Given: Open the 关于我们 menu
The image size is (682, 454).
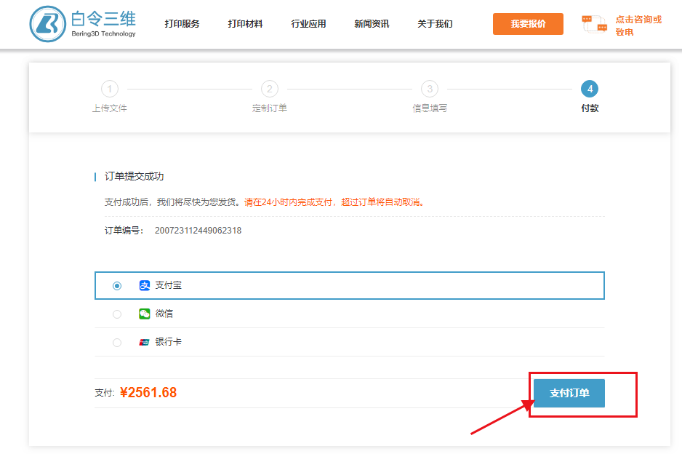Looking at the screenshot, I should click(x=435, y=24).
